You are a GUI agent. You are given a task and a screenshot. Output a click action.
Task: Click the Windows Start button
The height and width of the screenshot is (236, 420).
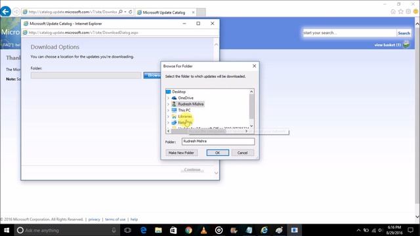pyautogui.click(x=7, y=230)
